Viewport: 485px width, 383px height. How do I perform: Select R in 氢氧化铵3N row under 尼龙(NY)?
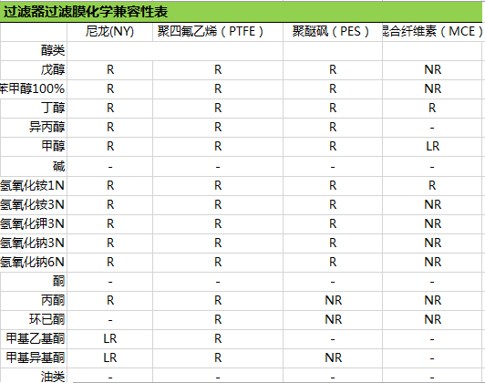click(110, 204)
